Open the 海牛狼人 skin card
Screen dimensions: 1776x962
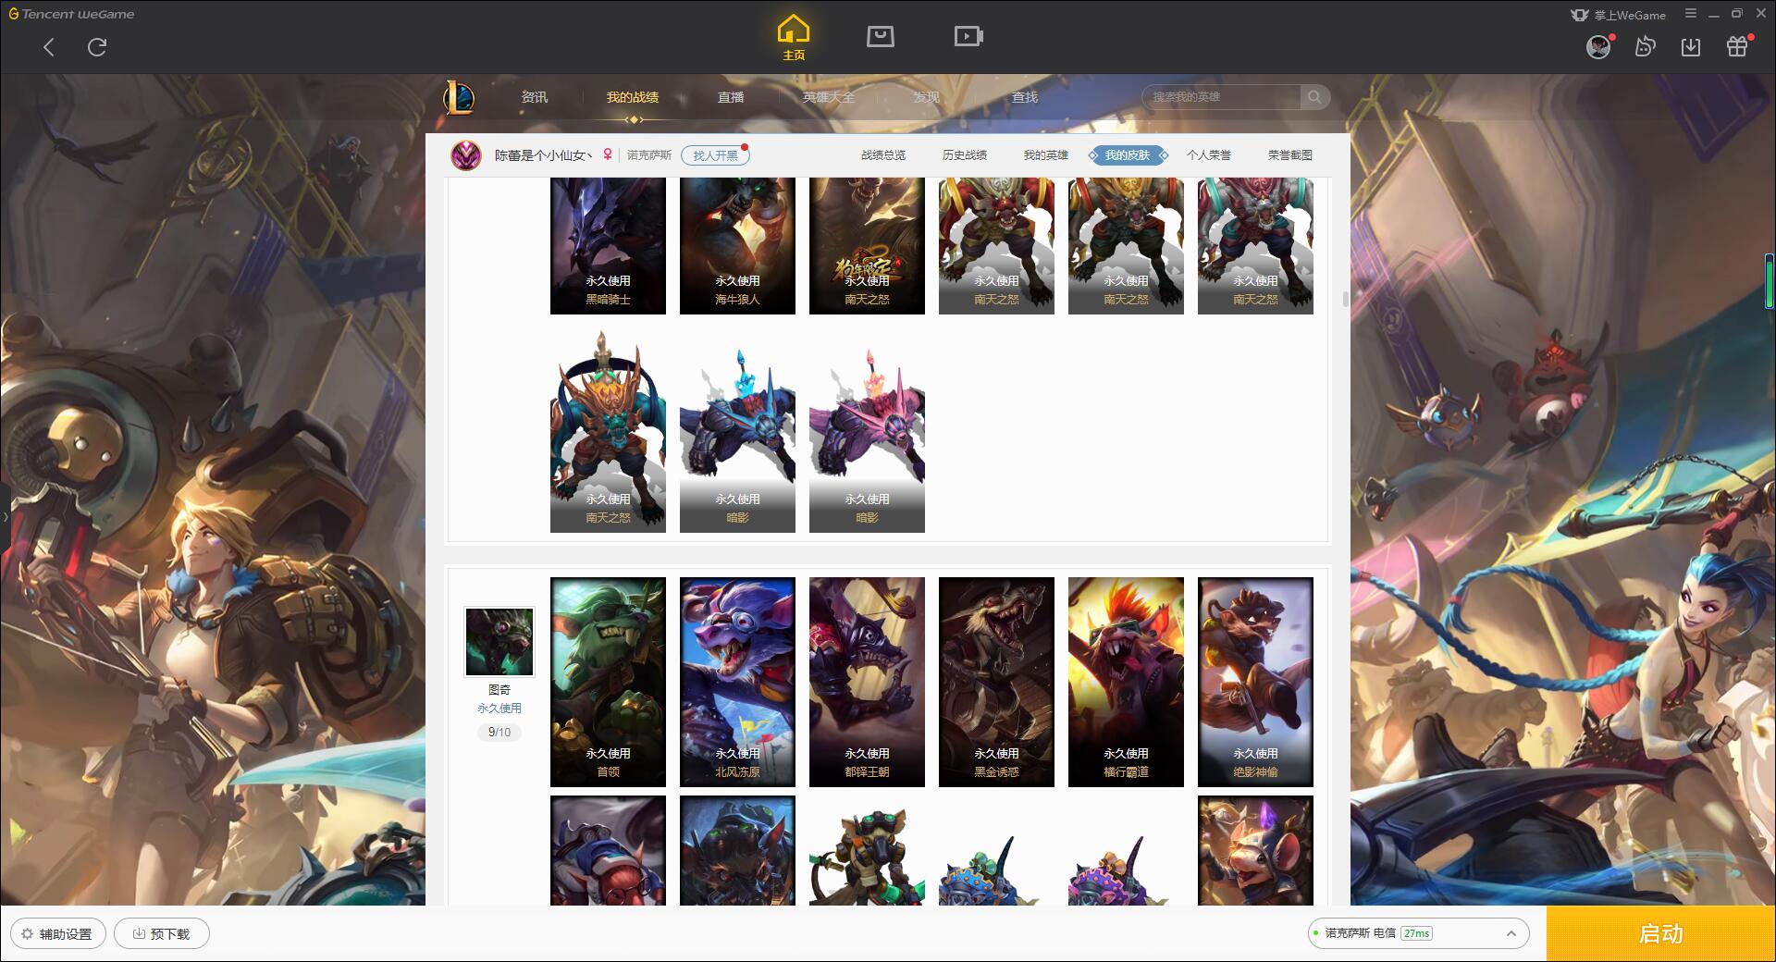[x=737, y=246]
